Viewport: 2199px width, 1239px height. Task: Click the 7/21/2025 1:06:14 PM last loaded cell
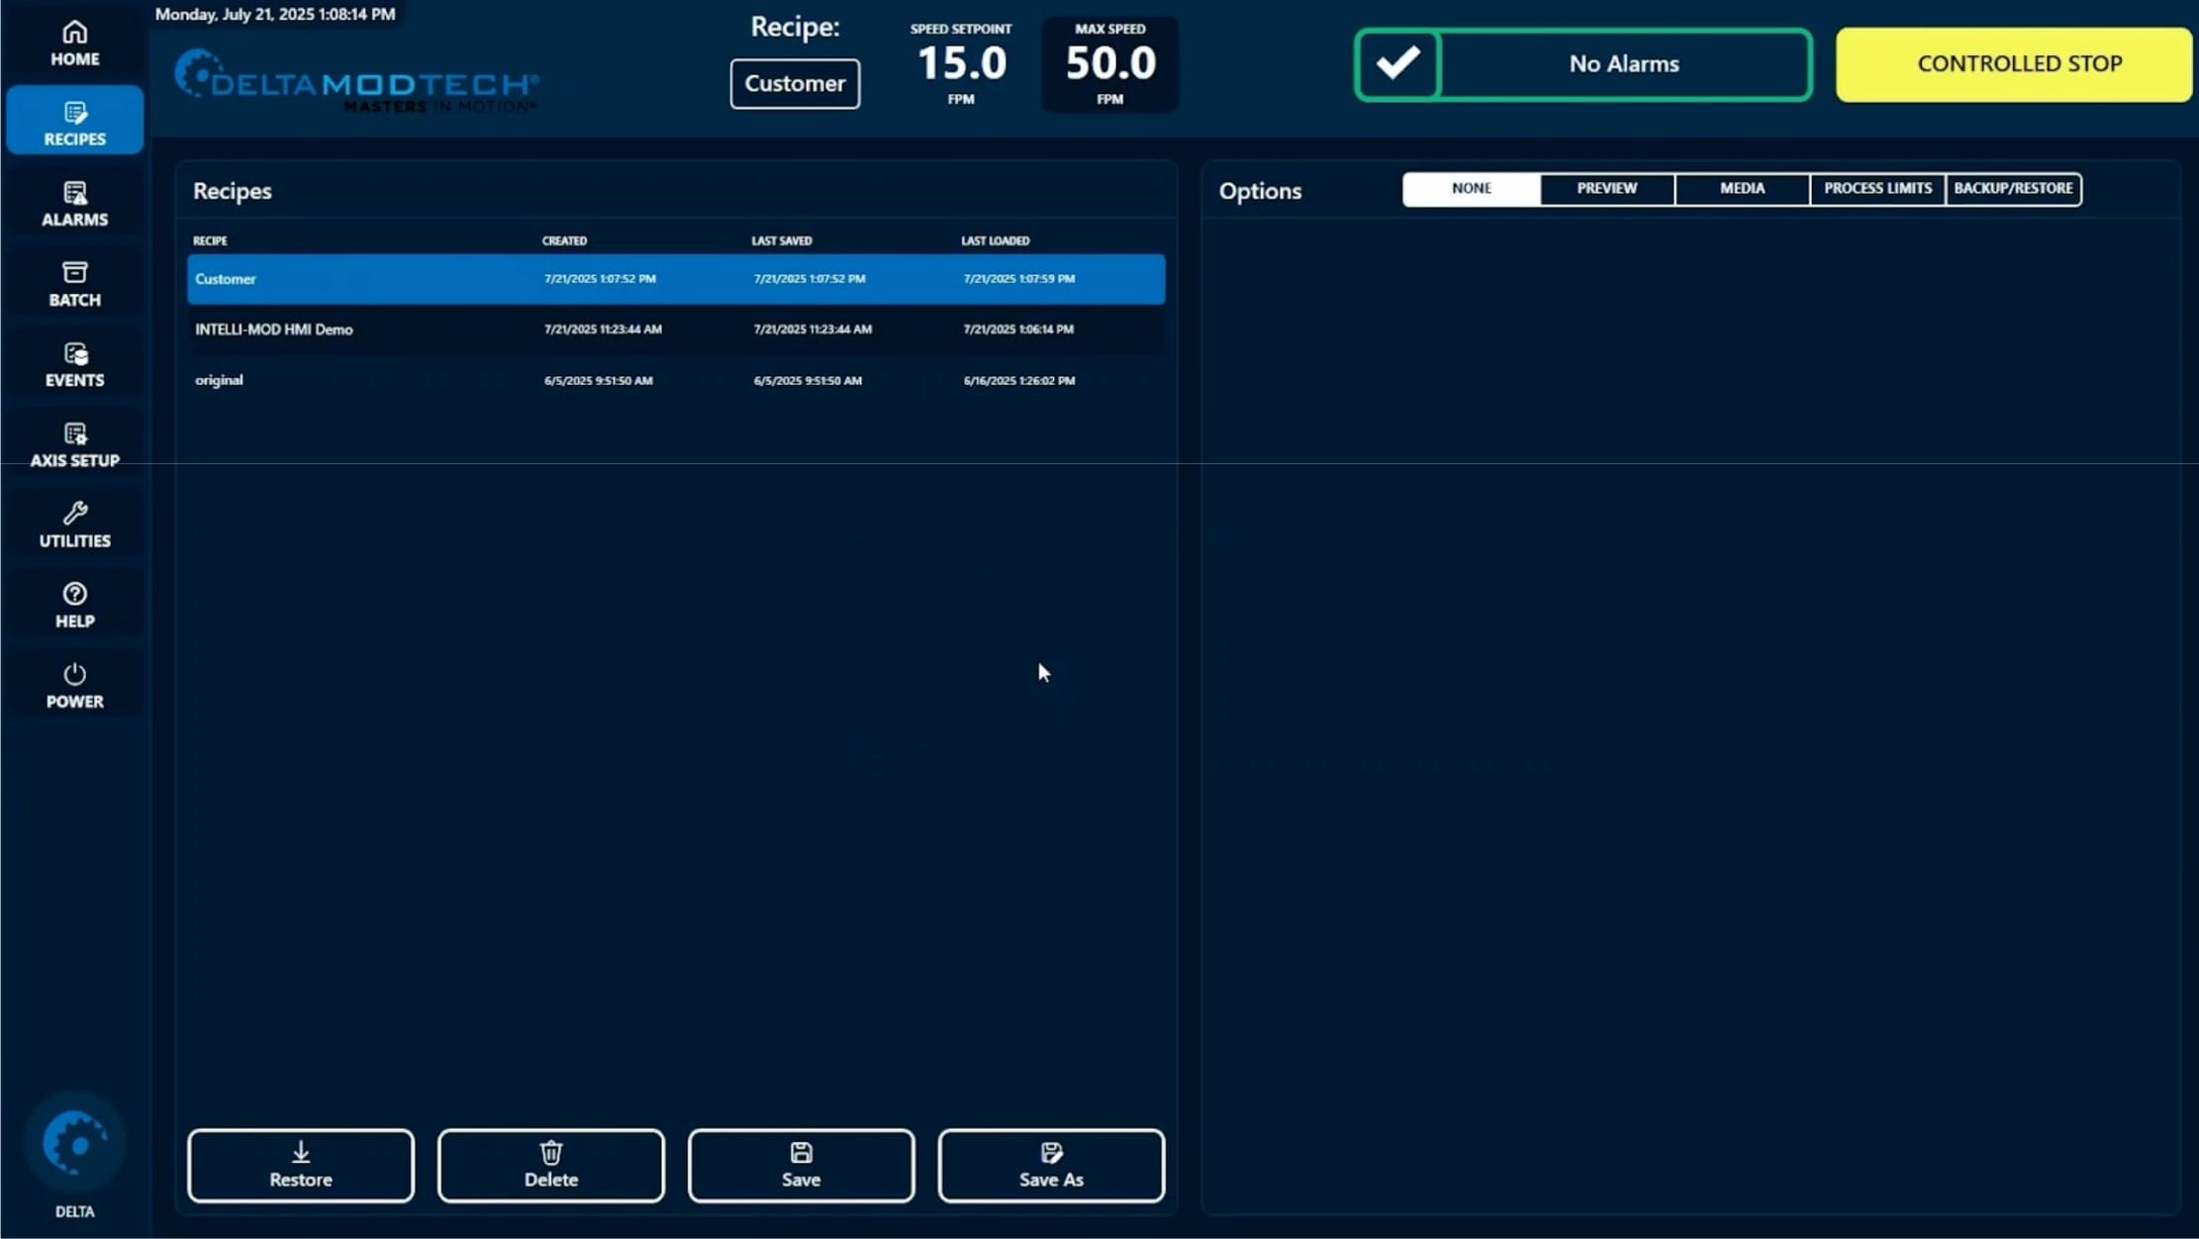1018,330
